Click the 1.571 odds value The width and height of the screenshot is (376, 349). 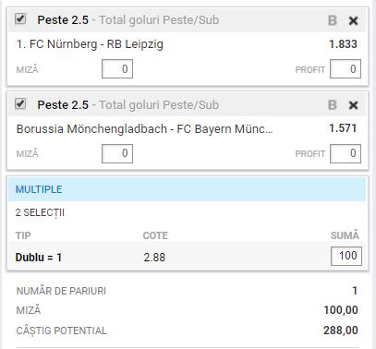343,128
